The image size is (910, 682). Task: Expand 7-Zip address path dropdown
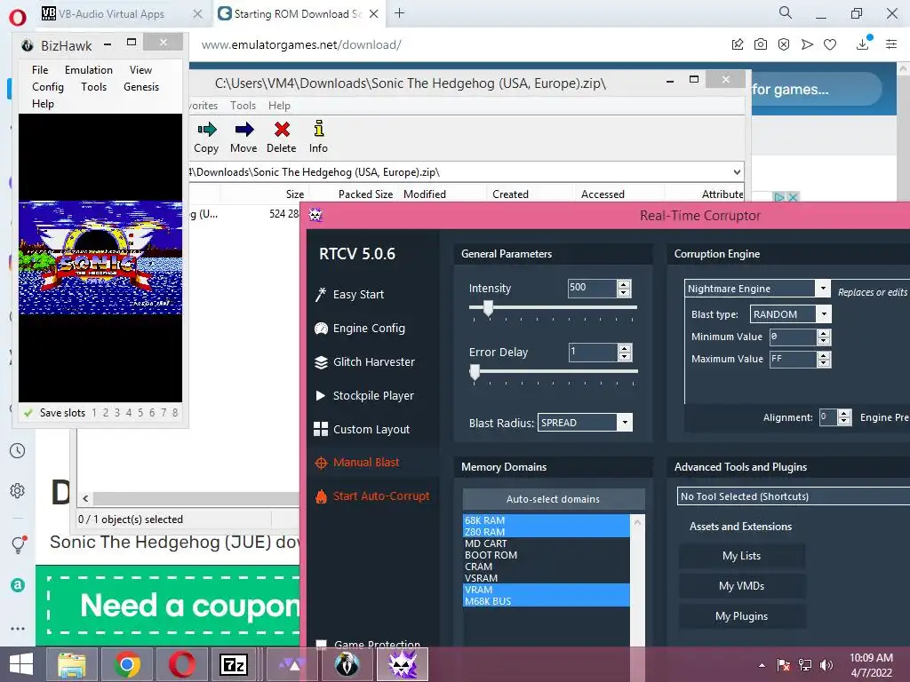pyautogui.click(x=737, y=172)
